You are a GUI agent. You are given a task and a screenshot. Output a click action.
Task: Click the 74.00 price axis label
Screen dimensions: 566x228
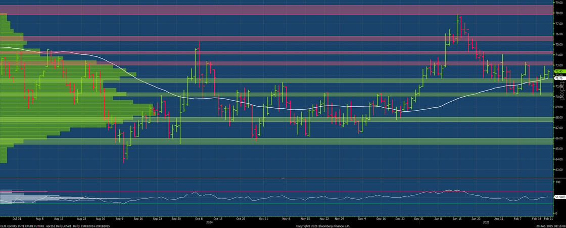point(559,55)
